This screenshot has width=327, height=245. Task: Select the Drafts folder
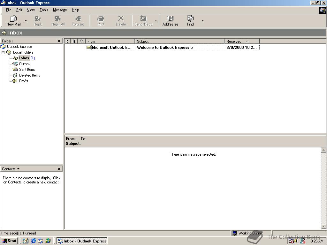tap(24, 81)
